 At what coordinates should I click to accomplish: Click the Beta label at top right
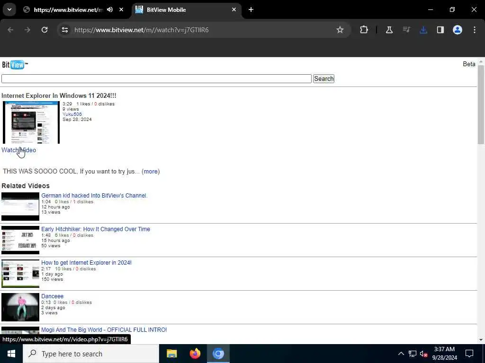pyautogui.click(x=469, y=64)
